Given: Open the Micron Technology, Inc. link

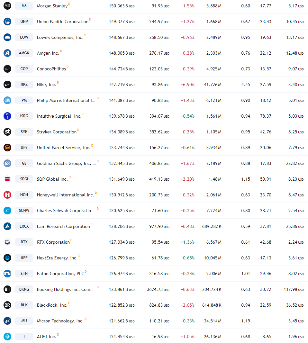Looking at the screenshot, I should coord(60,321).
